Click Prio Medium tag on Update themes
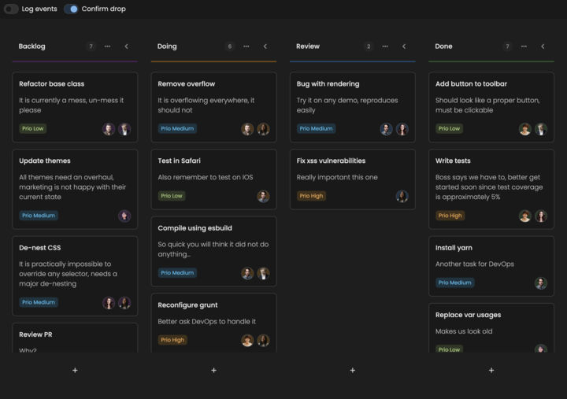567x399 pixels. 39,216
